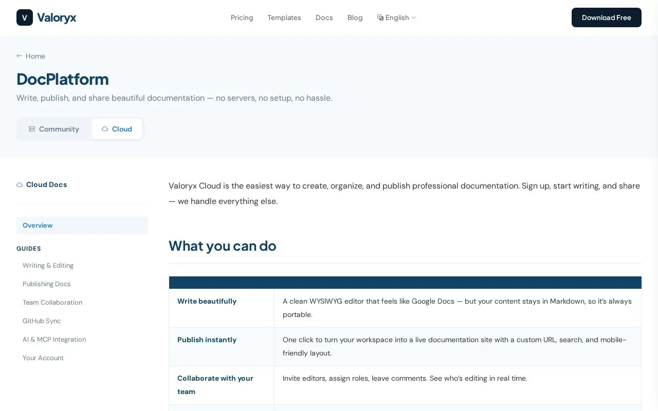This screenshot has height=411, width=658.
Task: Expand the English language dropdown
Action: coord(397,17)
